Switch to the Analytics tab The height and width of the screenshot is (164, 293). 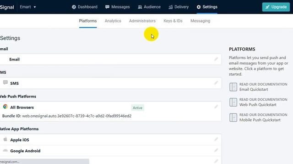tap(113, 21)
